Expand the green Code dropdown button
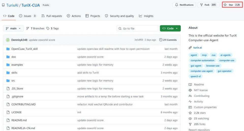This screenshot has height=131, width=244. (170, 28)
